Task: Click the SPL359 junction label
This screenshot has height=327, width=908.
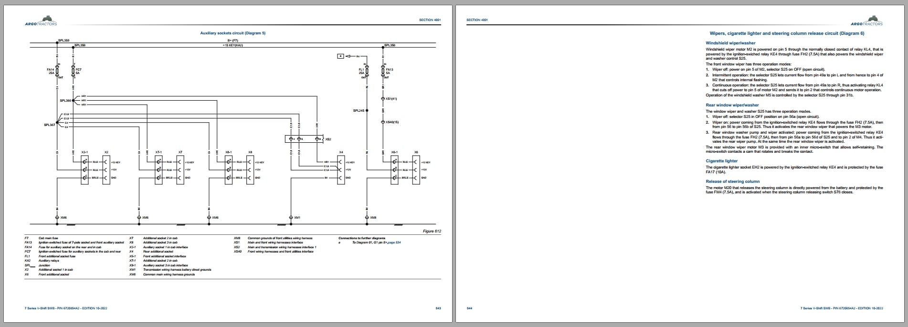Action: (63, 41)
